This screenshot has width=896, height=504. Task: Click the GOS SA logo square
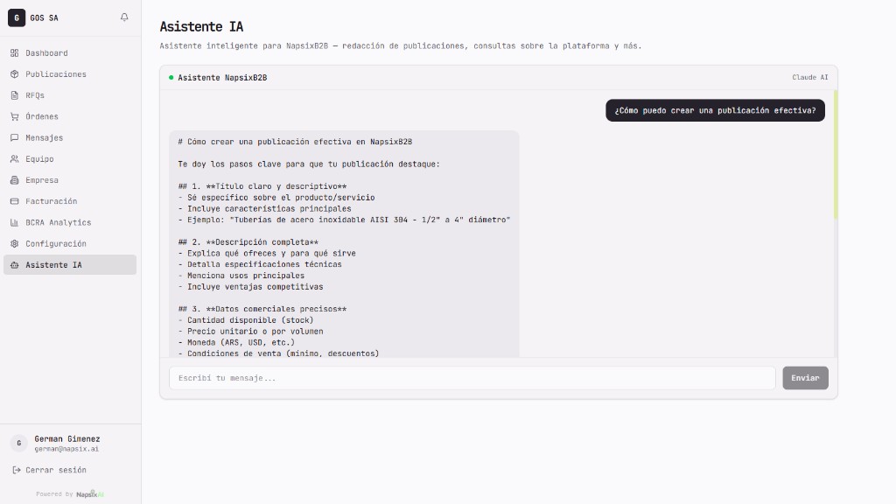tap(16, 17)
